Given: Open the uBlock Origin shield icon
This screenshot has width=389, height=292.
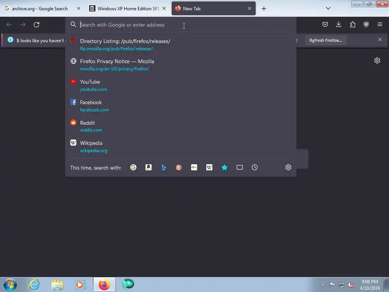Looking at the screenshot, I should (x=366, y=24).
